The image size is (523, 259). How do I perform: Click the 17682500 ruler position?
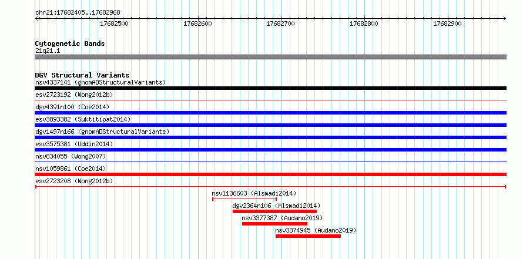115,23
